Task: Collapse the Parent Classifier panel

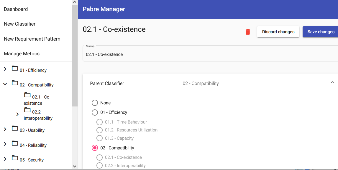Action: (x=332, y=83)
